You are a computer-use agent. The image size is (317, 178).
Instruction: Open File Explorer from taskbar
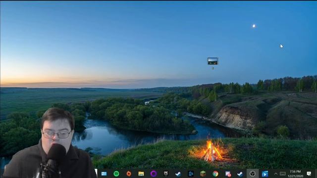(x=141, y=174)
